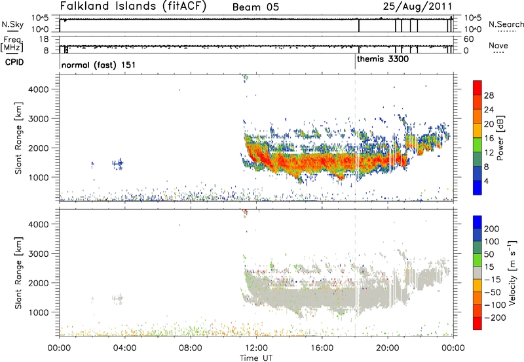Image resolution: width=524 pixels, height=362 pixels.
Task: Click 'themis 3300' CPID text
Action: coord(383,59)
